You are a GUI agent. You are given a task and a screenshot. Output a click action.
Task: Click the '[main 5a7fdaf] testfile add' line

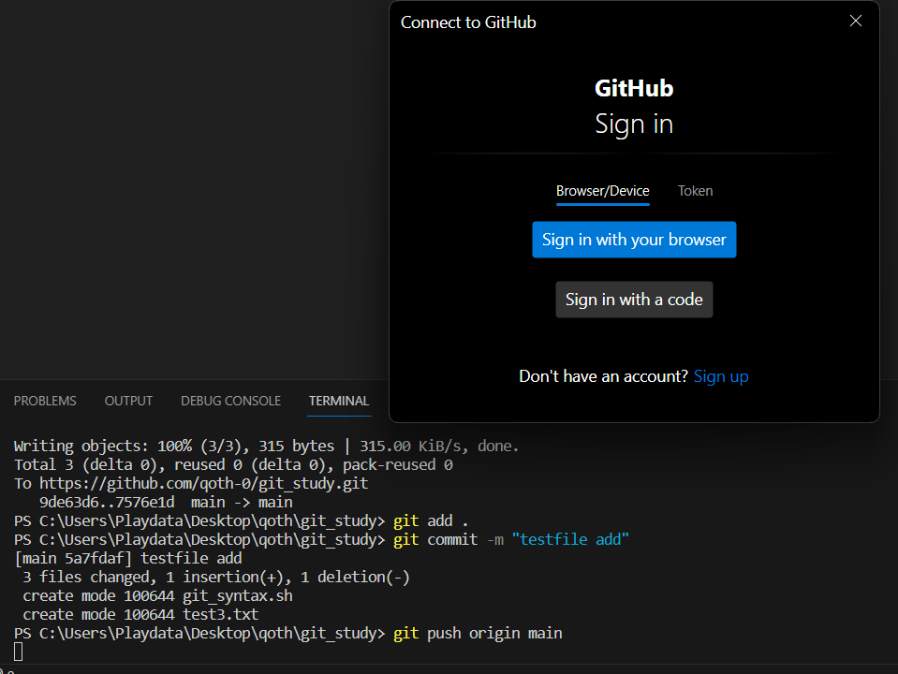pyautogui.click(x=127, y=558)
